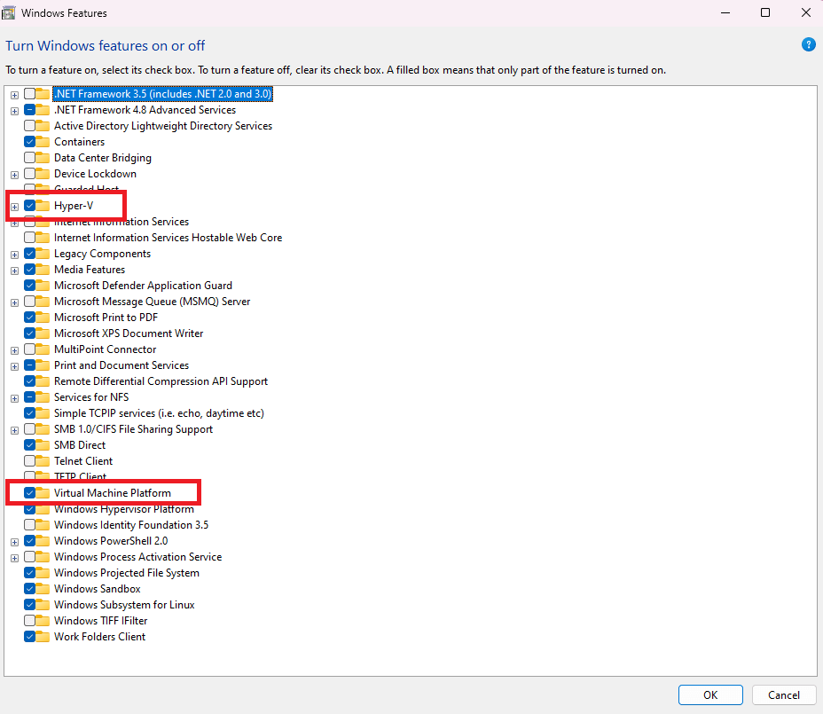
Task: Uncheck Windows Subsystem for Linux
Action: 30,605
